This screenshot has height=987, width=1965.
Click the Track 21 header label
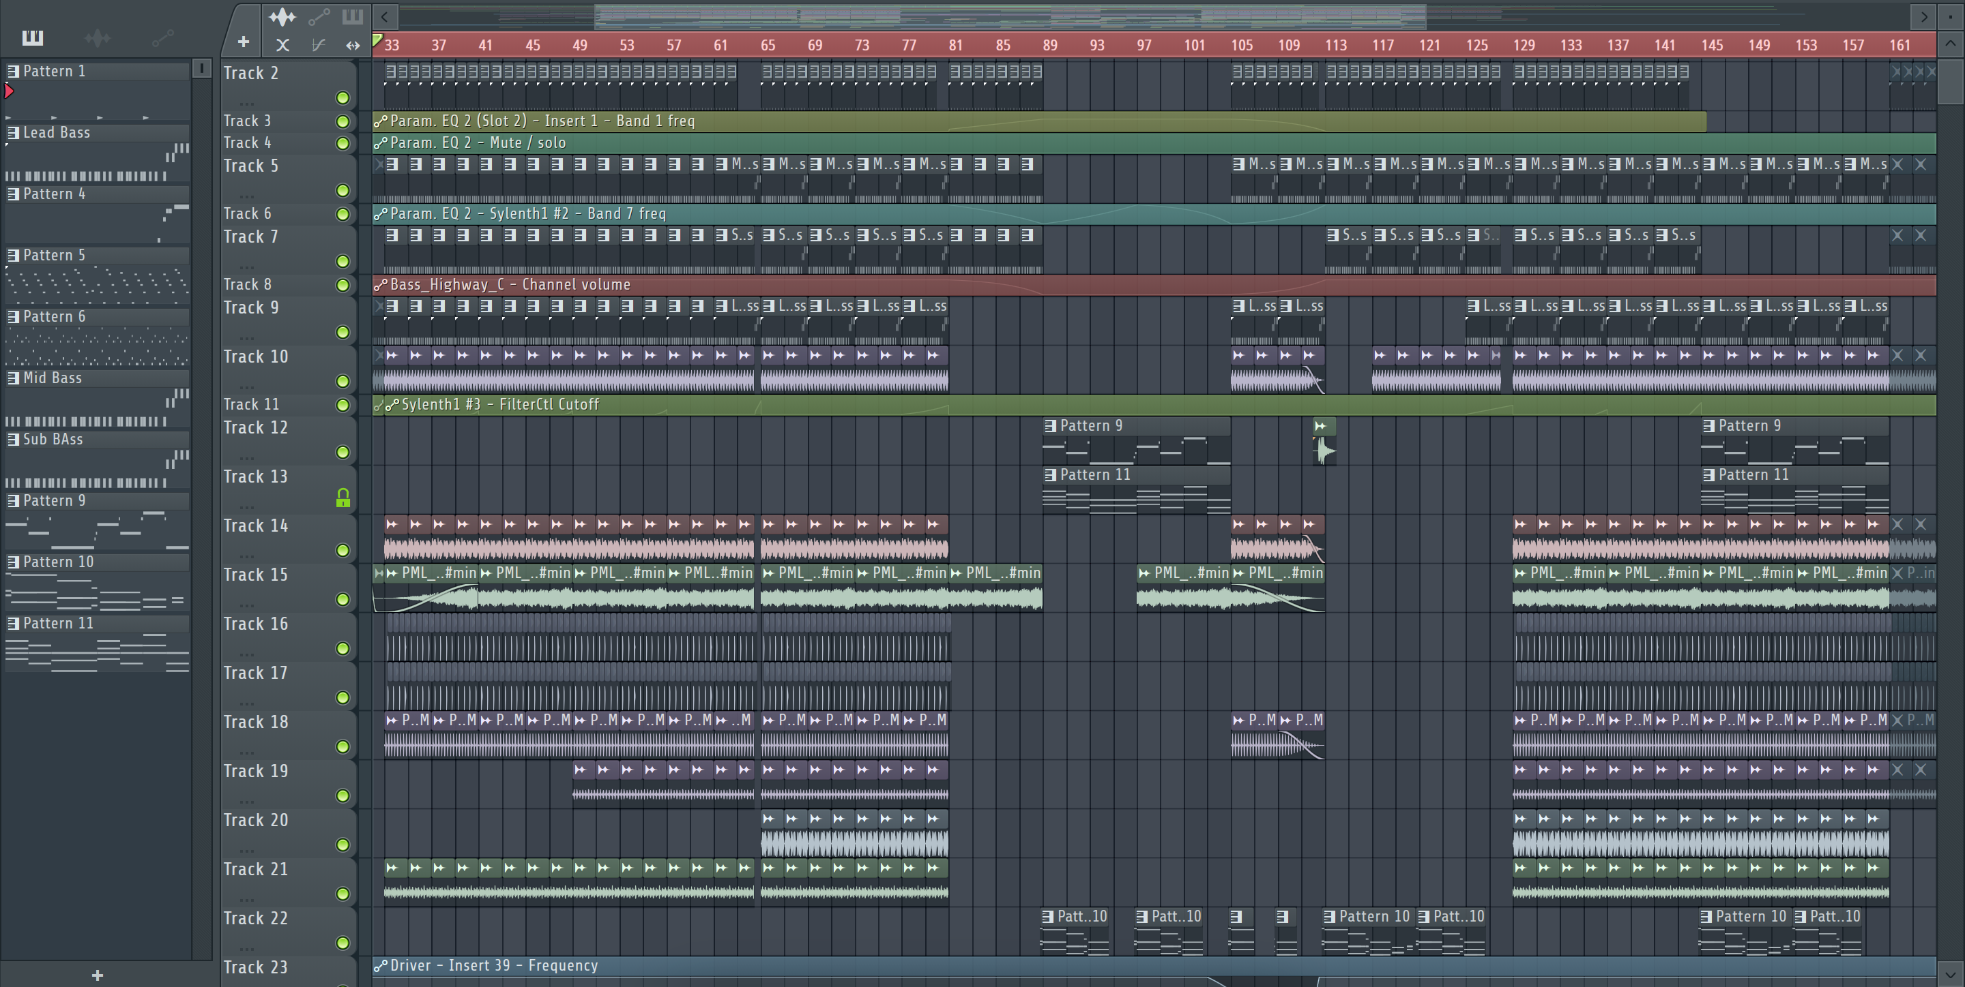tap(256, 870)
